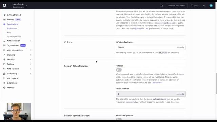Click the Getting Started lightning icon

click(4, 15)
